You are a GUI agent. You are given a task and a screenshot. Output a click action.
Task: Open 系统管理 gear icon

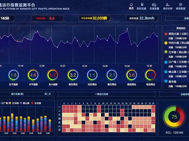tap(181, 5)
